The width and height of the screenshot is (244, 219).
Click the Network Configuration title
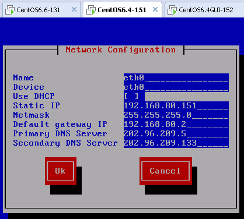click(x=121, y=50)
